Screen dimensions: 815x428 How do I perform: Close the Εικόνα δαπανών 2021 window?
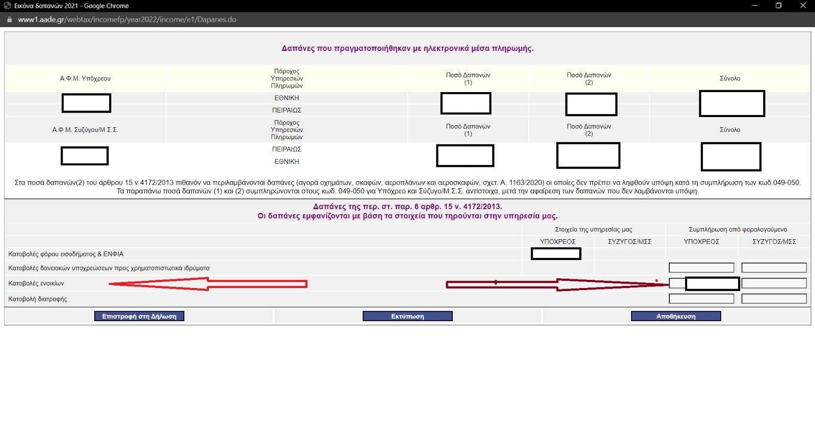click(803, 6)
